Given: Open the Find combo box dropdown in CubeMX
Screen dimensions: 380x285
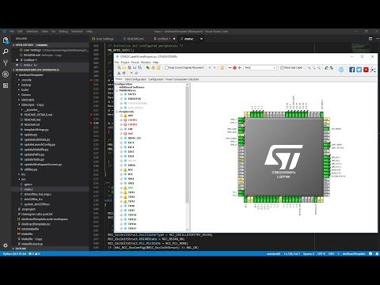Looking at the screenshot, I should (275, 68).
